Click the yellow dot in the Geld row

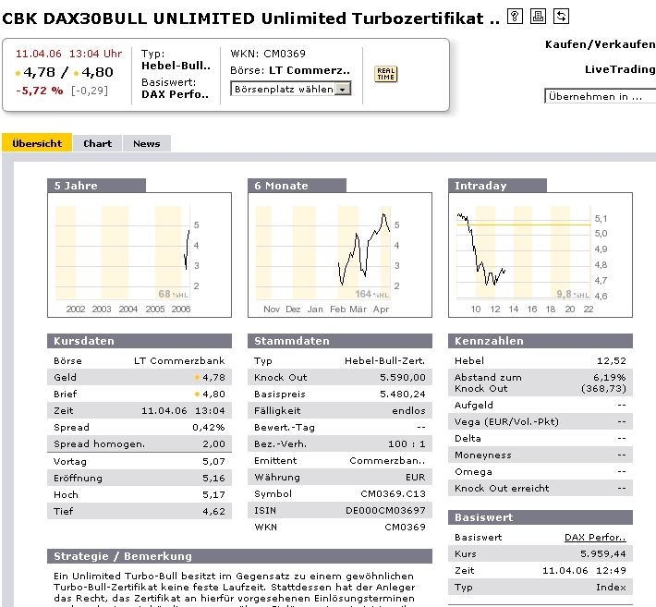[x=197, y=377]
